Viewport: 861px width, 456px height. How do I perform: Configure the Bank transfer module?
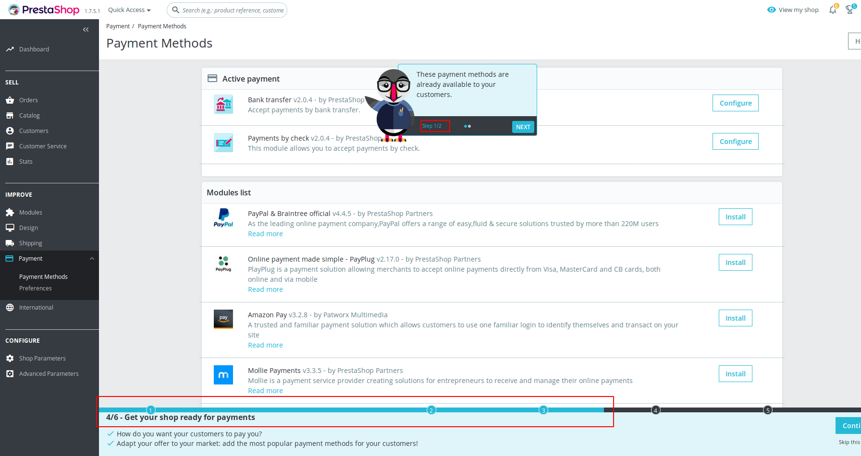coord(736,103)
